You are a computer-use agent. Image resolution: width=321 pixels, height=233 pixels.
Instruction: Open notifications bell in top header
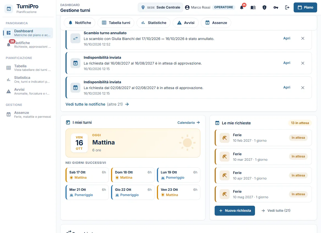click(x=242, y=7)
